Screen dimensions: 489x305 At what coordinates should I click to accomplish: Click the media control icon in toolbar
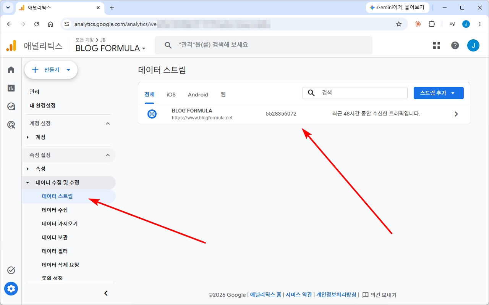(452, 24)
